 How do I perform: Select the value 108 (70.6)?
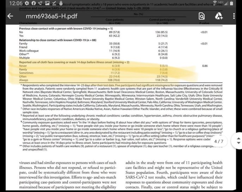click(114, 80)
